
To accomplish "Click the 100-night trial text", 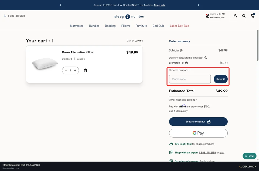I will tap(183, 144).
